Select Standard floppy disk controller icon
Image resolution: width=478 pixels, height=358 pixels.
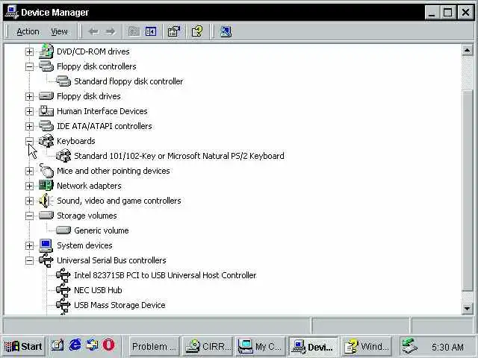click(x=63, y=81)
